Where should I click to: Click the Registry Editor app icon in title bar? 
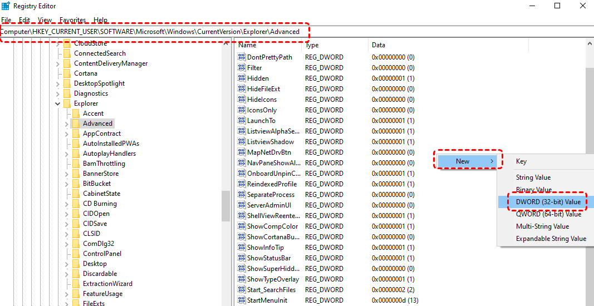coord(6,6)
